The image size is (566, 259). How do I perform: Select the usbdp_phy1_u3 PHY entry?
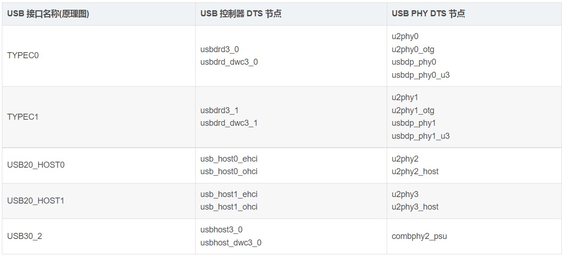point(421,136)
